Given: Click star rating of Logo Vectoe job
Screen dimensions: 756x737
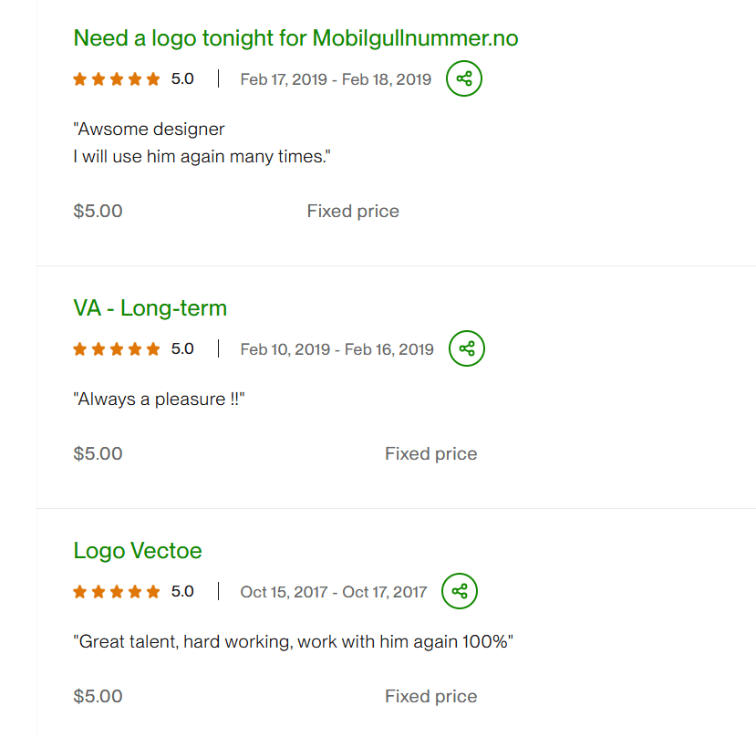Looking at the screenshot, I should click(x=116, y=592).
